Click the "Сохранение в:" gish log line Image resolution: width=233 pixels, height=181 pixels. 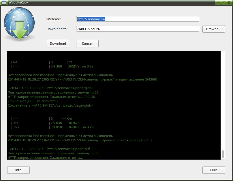[x=50, y=105]
